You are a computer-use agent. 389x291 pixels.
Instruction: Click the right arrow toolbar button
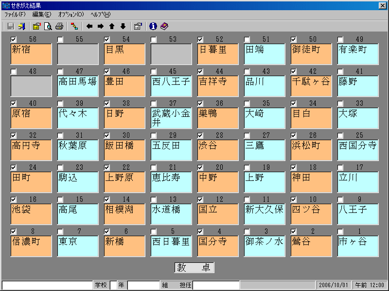click(101, 26)
